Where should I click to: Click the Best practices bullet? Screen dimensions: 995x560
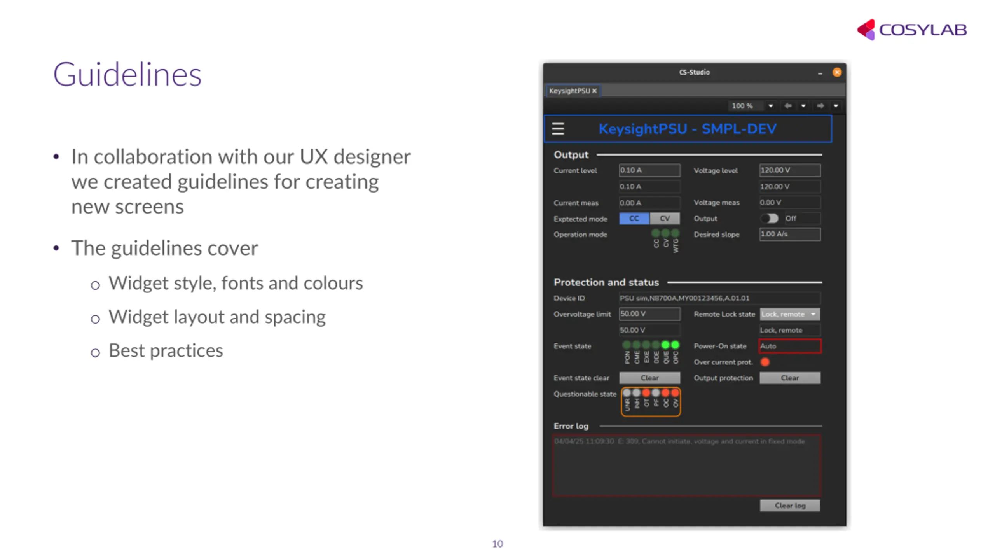pyautogui.click(x=166, y=350)
